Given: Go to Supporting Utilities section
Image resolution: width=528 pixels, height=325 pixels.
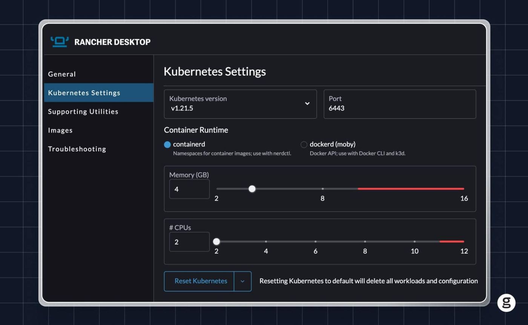Looking at the screenshot, I should (83, 111).
